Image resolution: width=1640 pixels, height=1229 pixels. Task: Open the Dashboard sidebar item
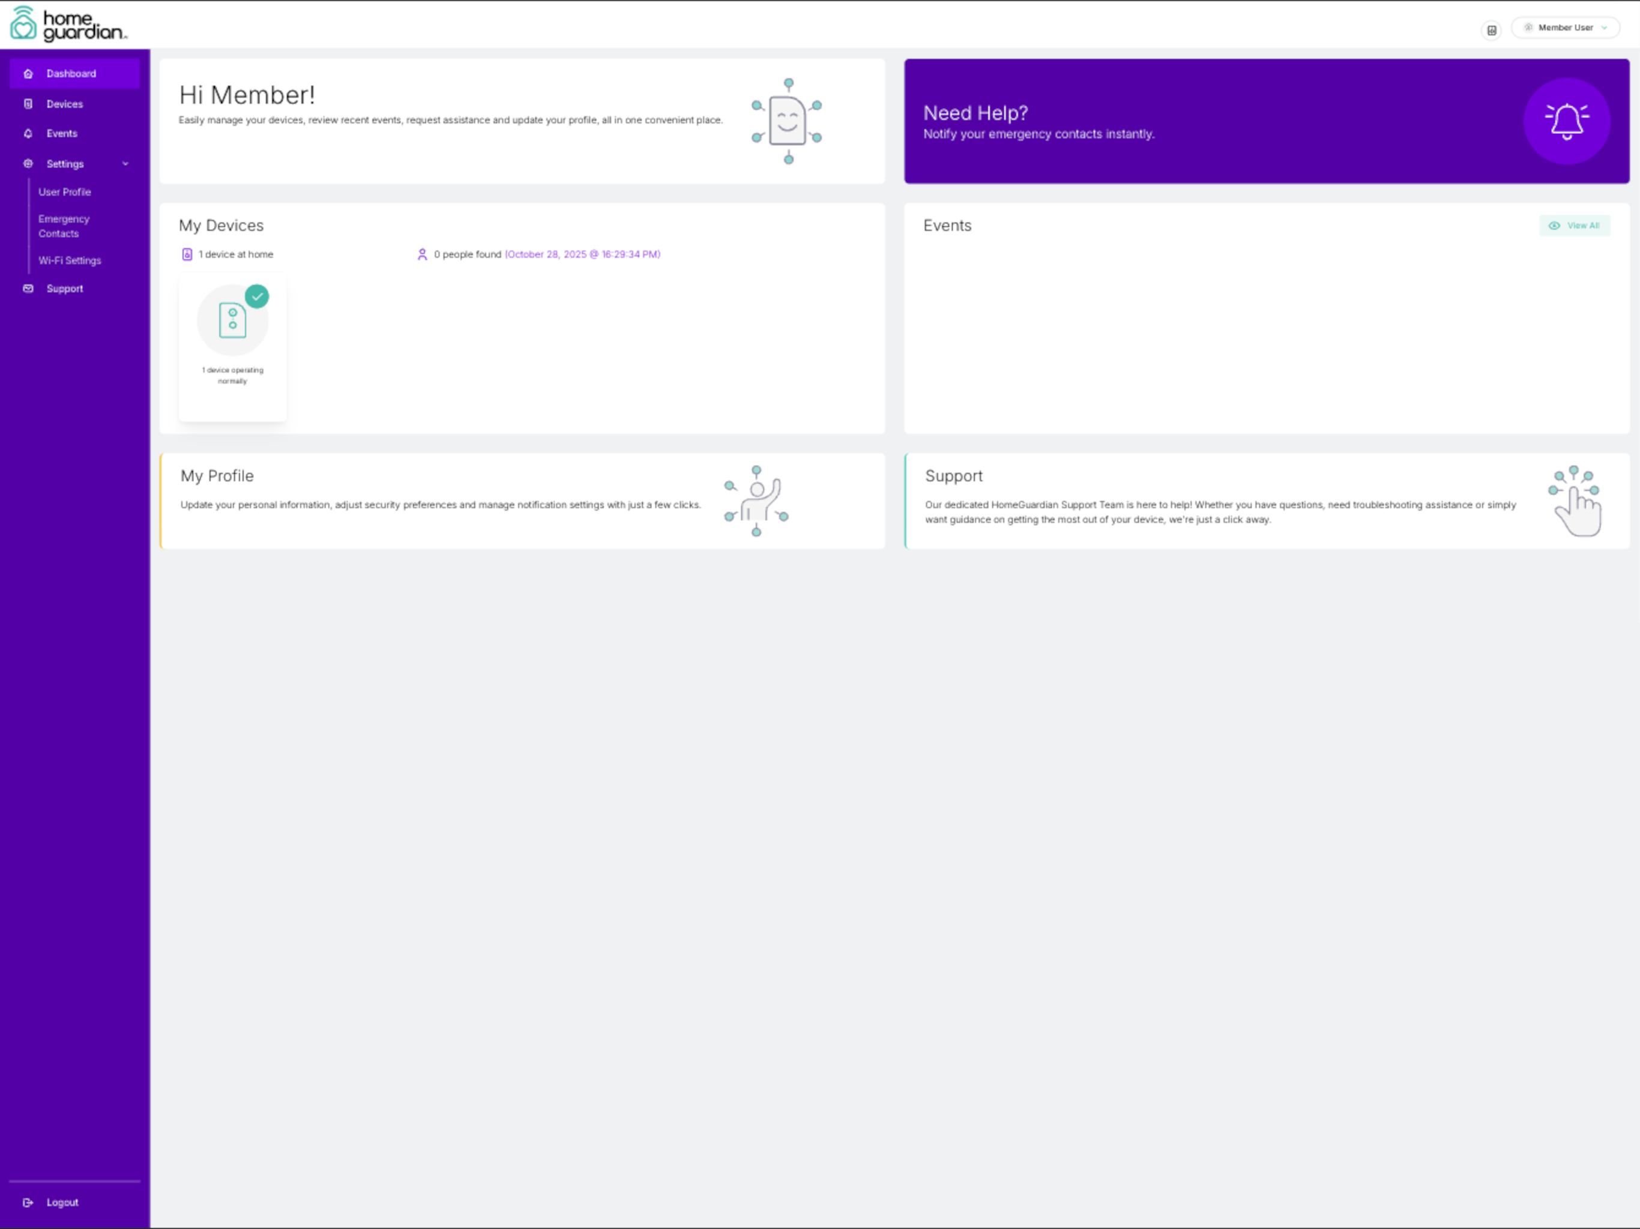[74, 73]
